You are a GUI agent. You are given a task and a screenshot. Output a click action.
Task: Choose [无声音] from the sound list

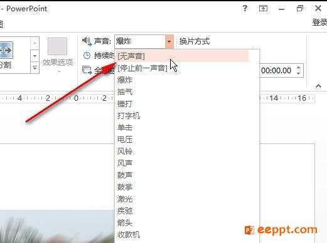coord(181,56)
